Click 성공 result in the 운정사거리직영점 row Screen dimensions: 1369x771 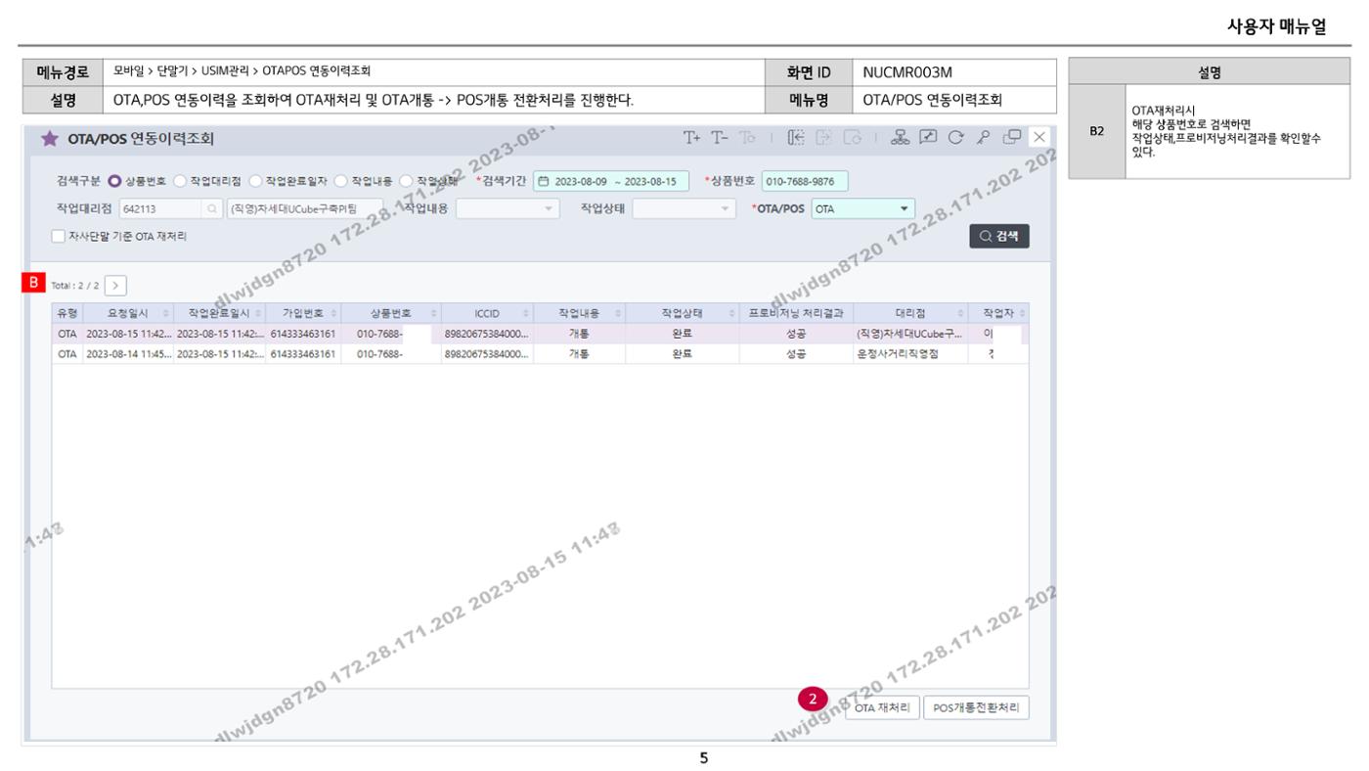(798, 354)
